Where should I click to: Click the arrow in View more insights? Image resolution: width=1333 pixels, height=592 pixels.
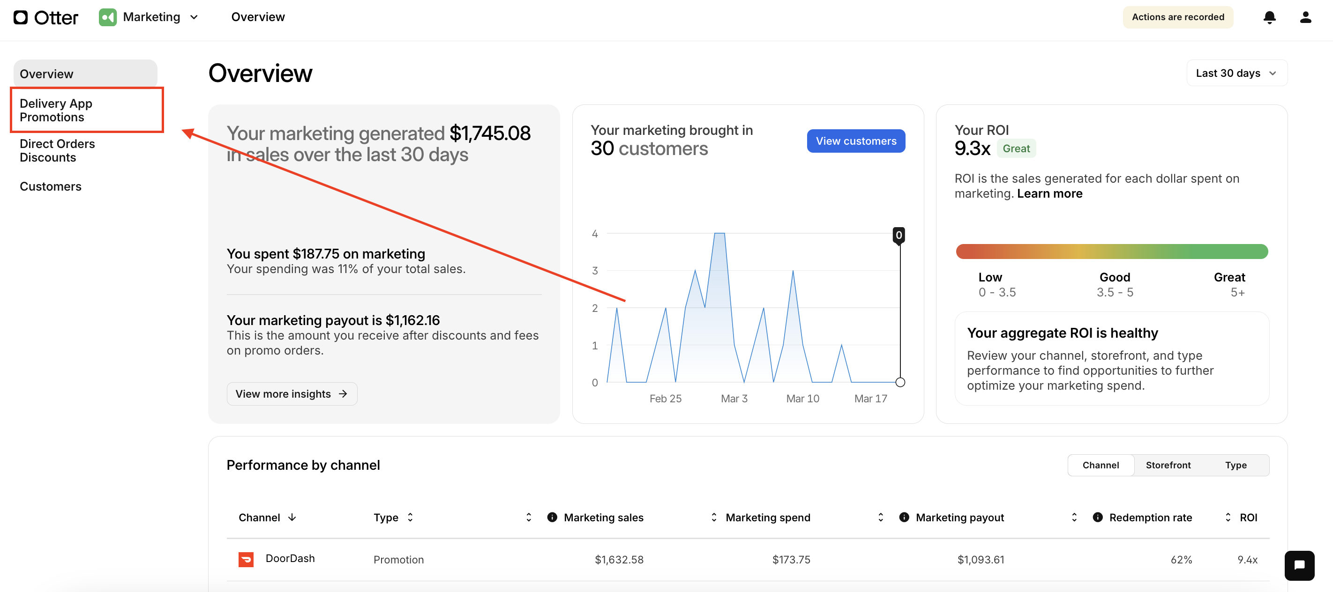tap(343, 394)
